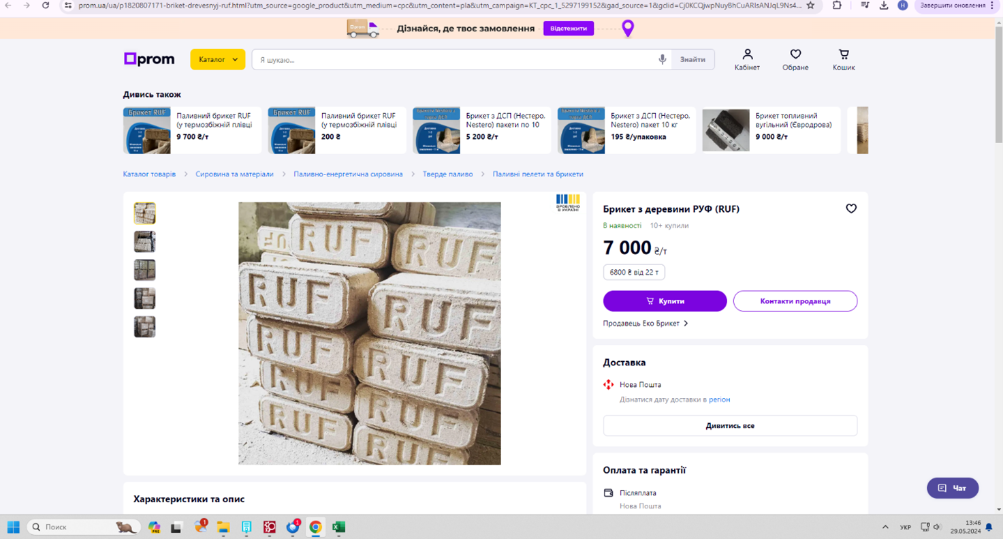Open Каталог товарів breadcrumb
Viewport: 1003px width, 539px height.
pyautogui.click(x=149, y=174)
